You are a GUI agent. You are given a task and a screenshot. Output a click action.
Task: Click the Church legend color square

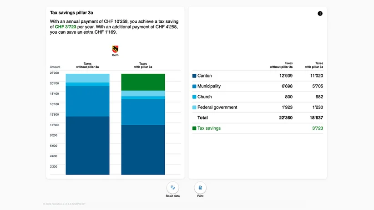tap(194, 97)
